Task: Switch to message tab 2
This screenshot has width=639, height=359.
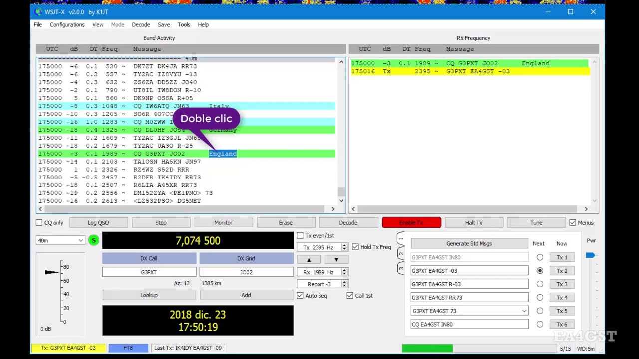Action: click(400, 254)
